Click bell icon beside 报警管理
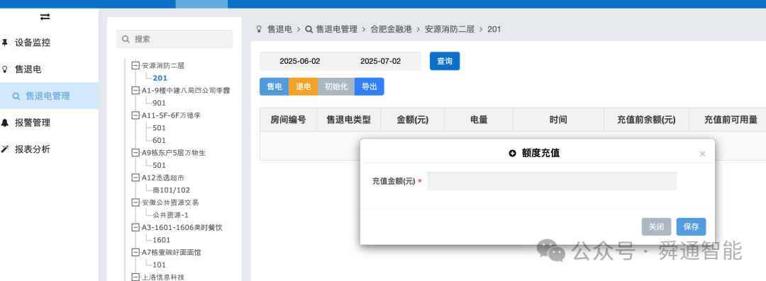Viewport: 766px width, 281px height. point(5,122)
